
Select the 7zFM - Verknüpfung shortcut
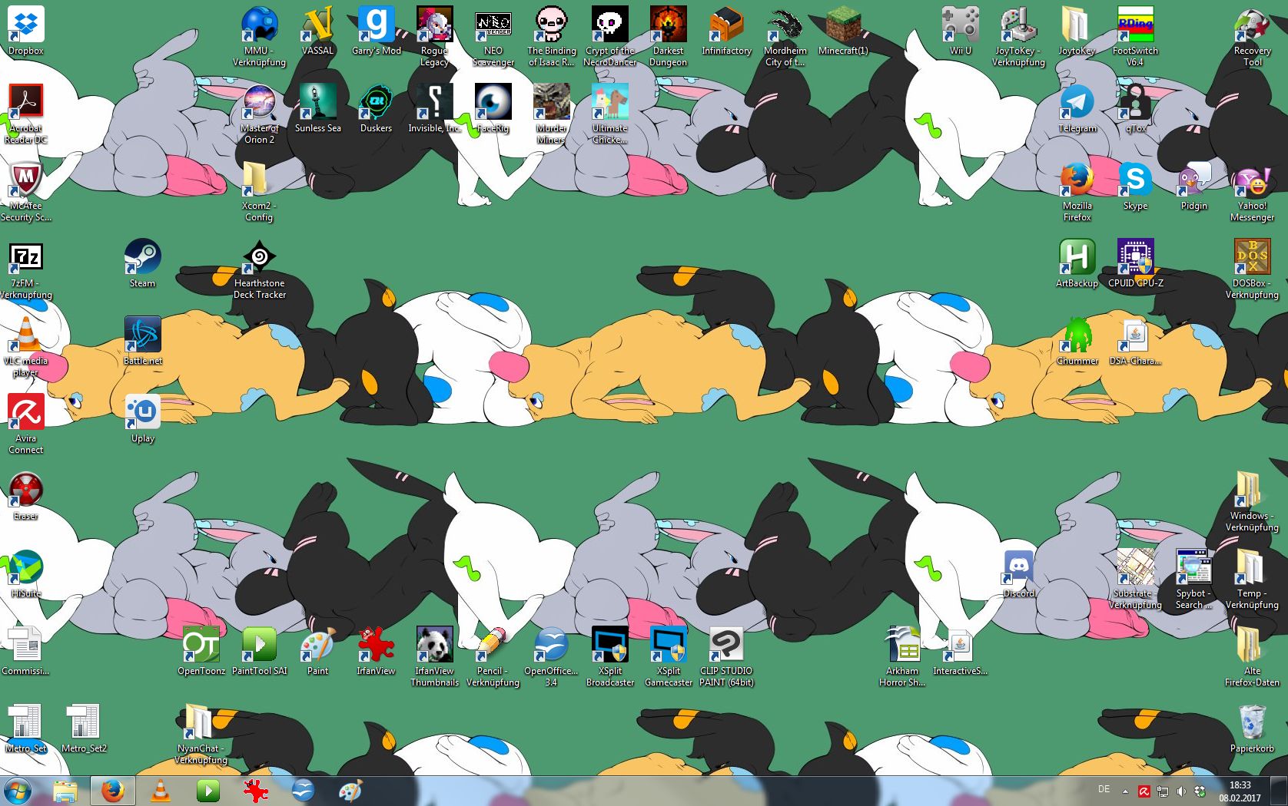pyautogui.click(x=26, y=269)
